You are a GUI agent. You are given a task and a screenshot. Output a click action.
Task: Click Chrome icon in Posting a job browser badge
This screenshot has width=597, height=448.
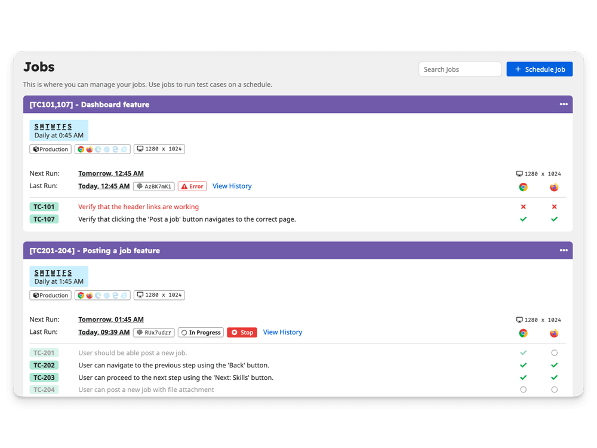point(81,295)
